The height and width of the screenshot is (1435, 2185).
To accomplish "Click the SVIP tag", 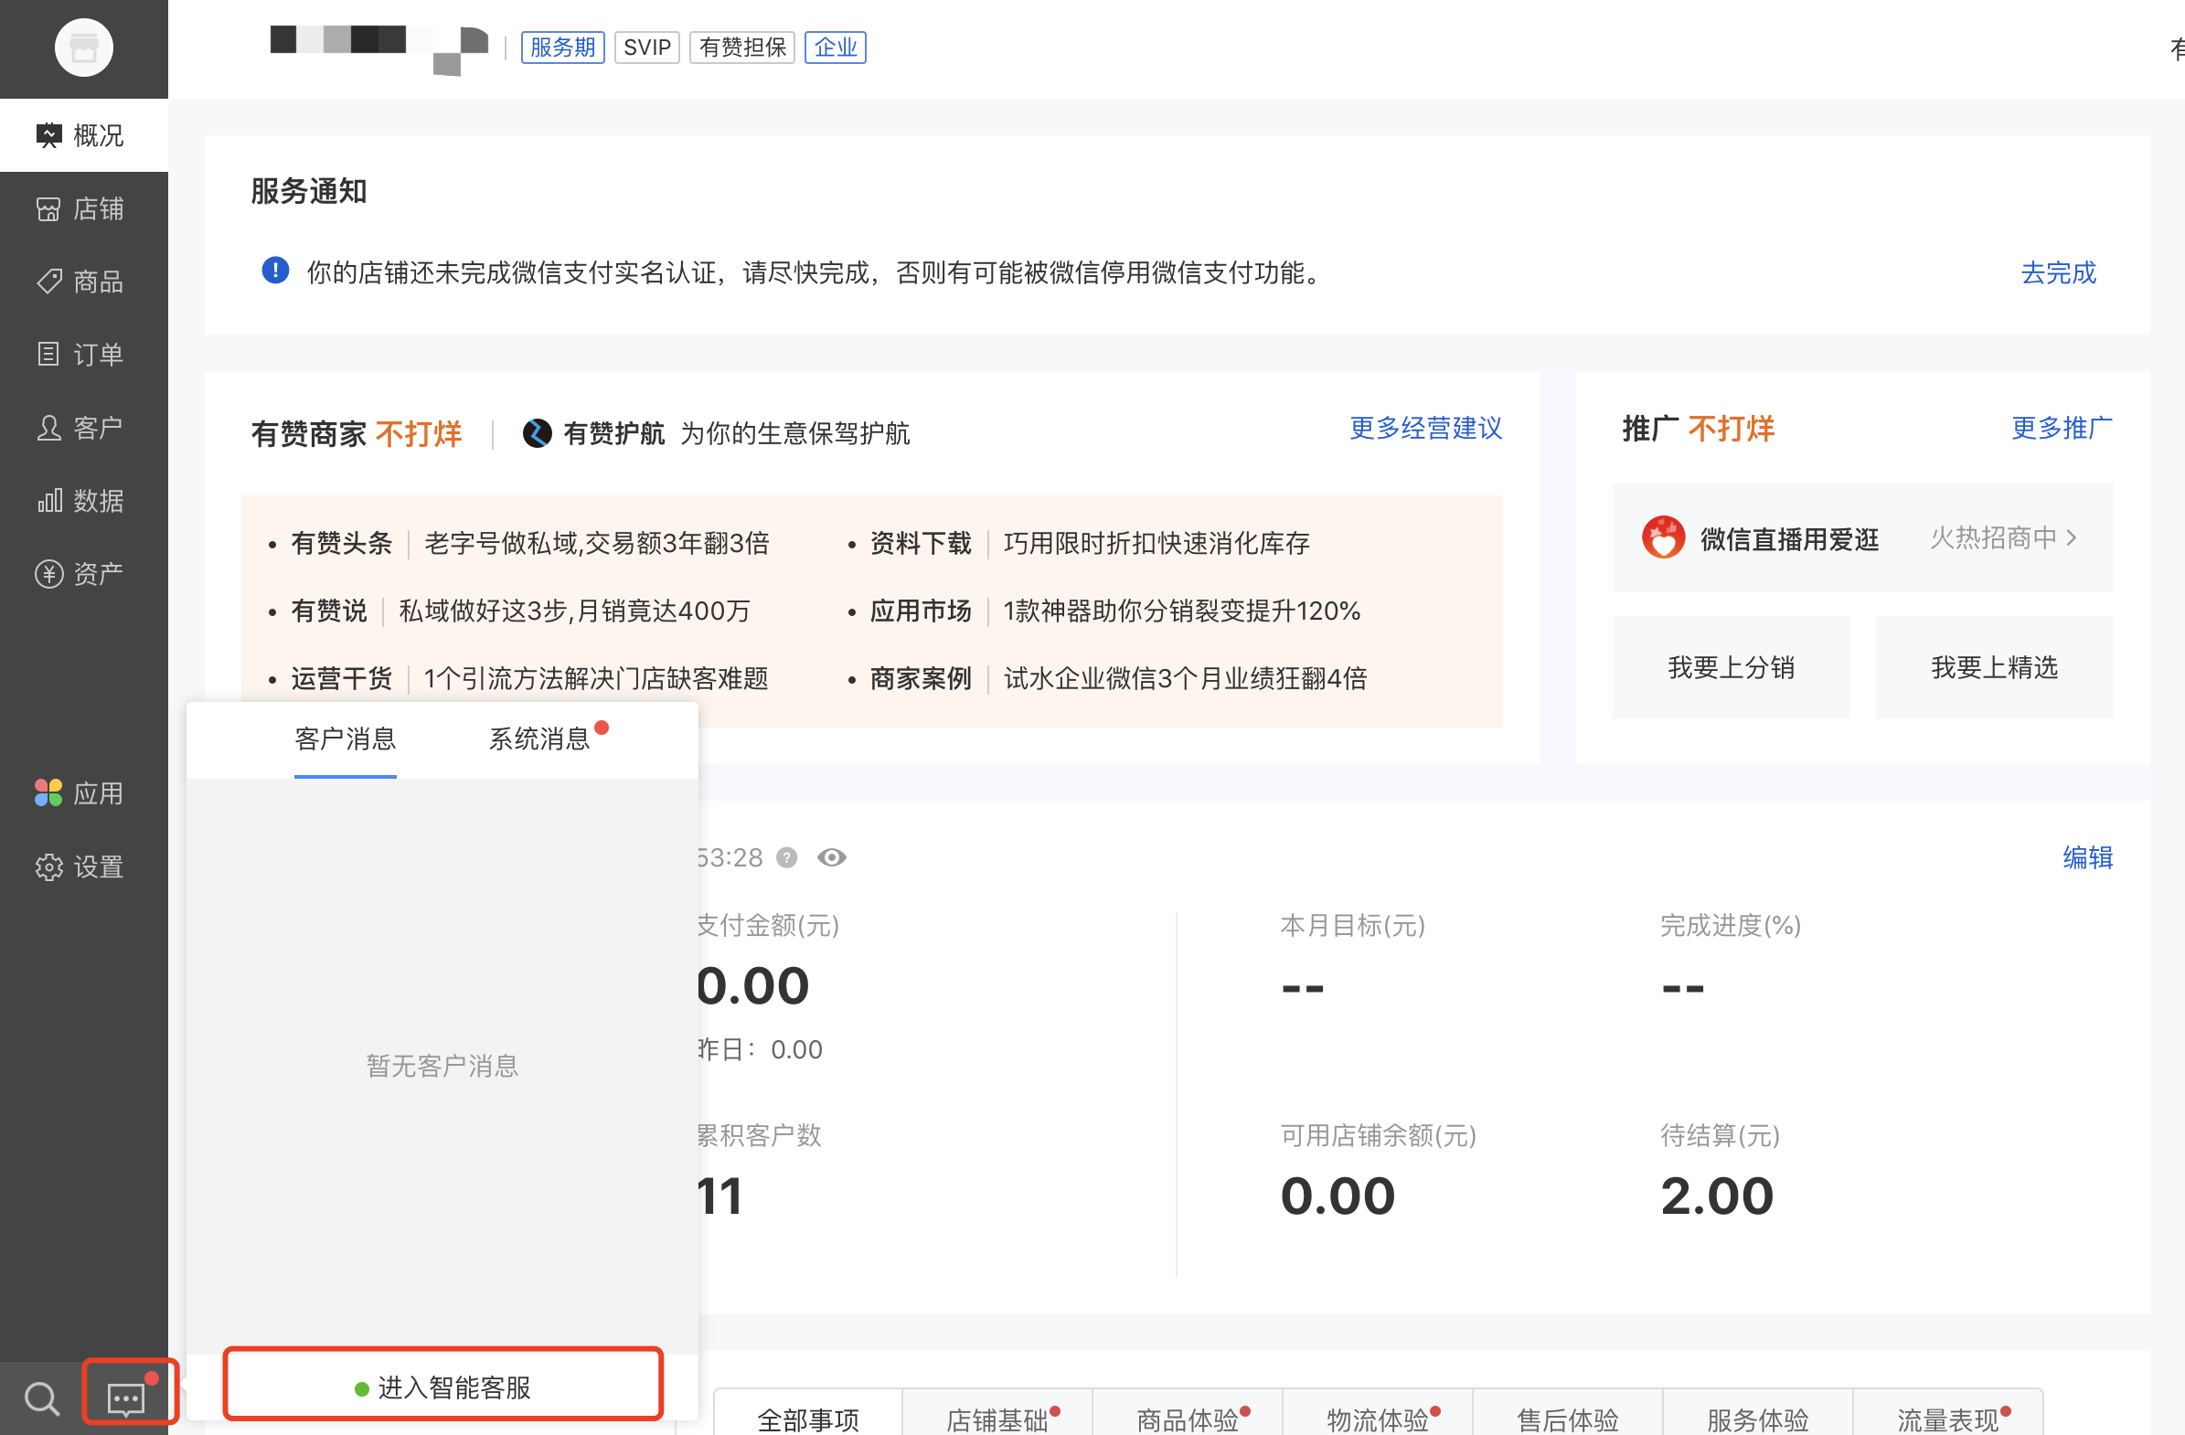I will click(646, 47).
